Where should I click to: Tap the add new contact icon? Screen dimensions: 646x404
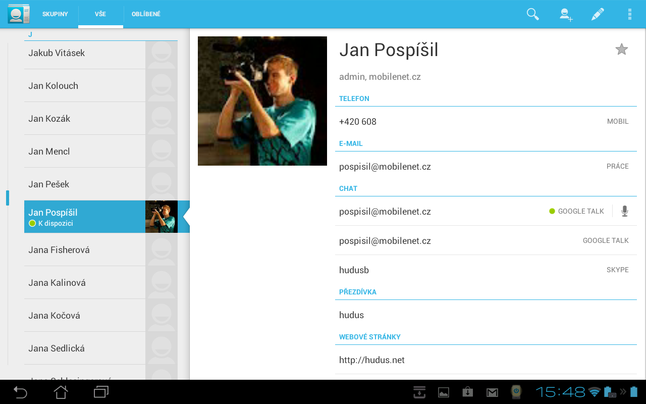coord(566,14)
